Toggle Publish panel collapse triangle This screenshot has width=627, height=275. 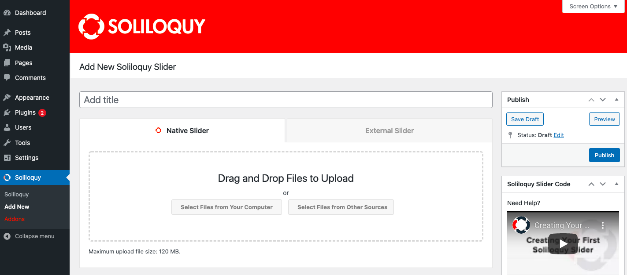coord(616,100)
